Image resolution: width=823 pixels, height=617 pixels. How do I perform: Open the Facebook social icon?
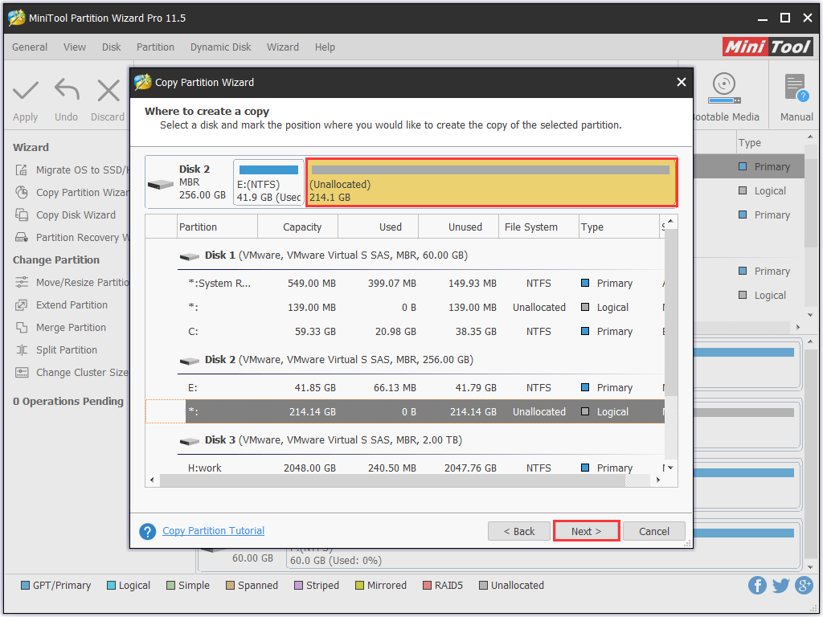click(757, 585)
